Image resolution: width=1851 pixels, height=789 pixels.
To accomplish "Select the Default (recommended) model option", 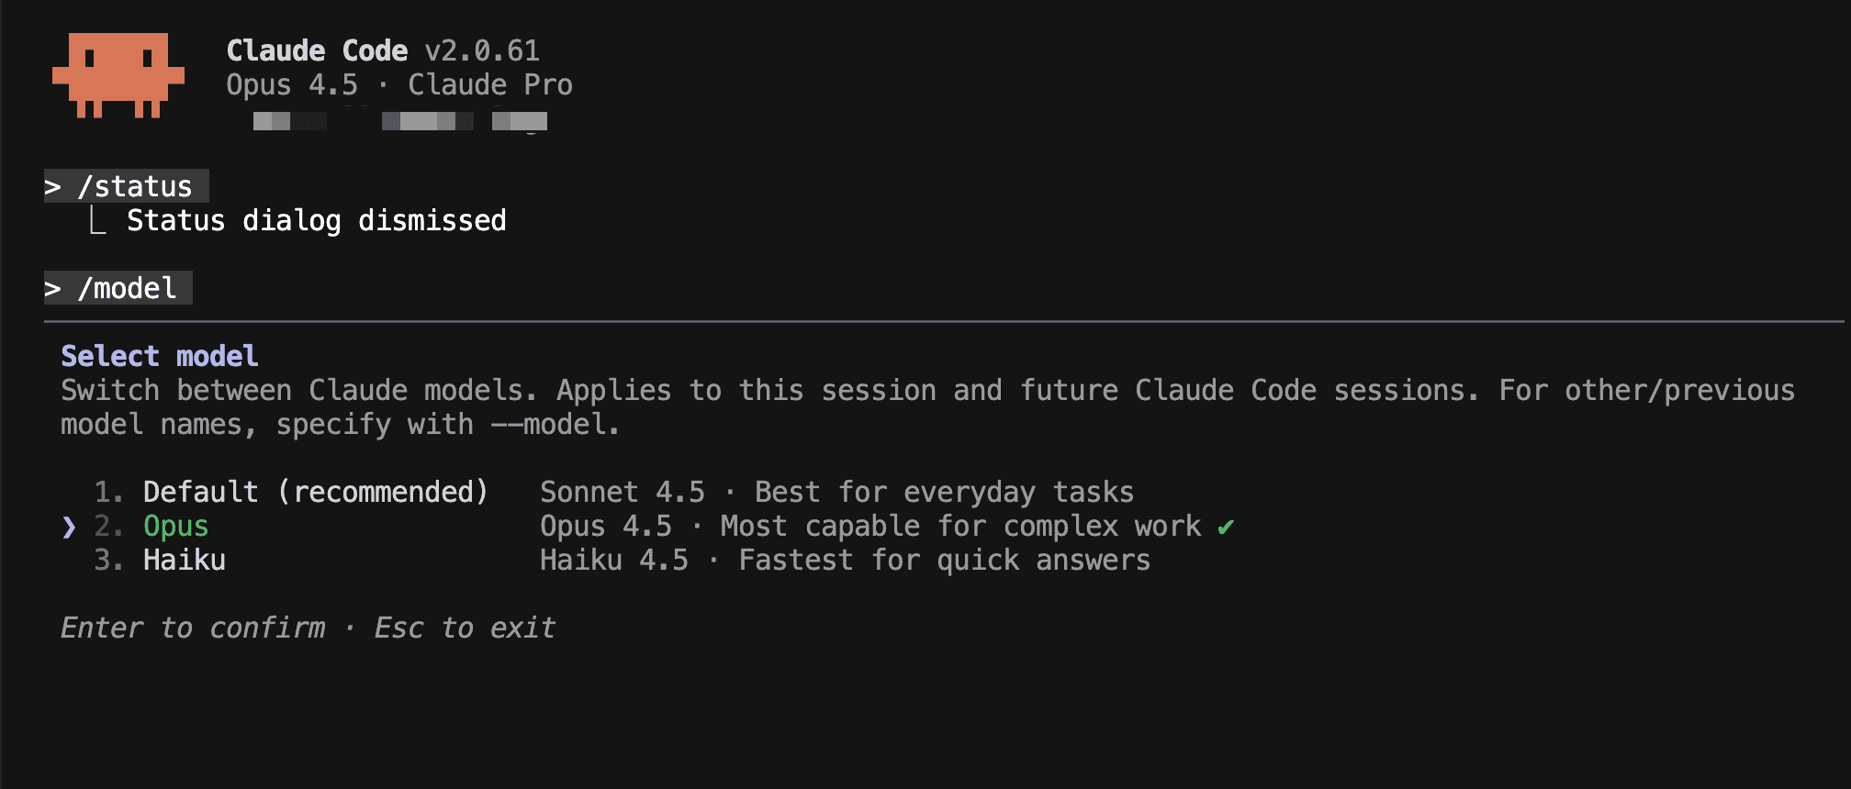I will pyautogui.click(x=315, y=493).
